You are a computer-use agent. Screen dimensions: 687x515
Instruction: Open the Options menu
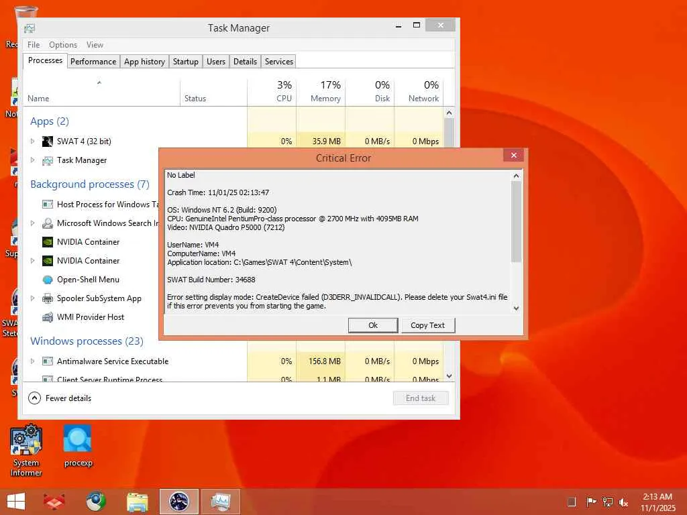pyautogui.click(x=63, y=45)
